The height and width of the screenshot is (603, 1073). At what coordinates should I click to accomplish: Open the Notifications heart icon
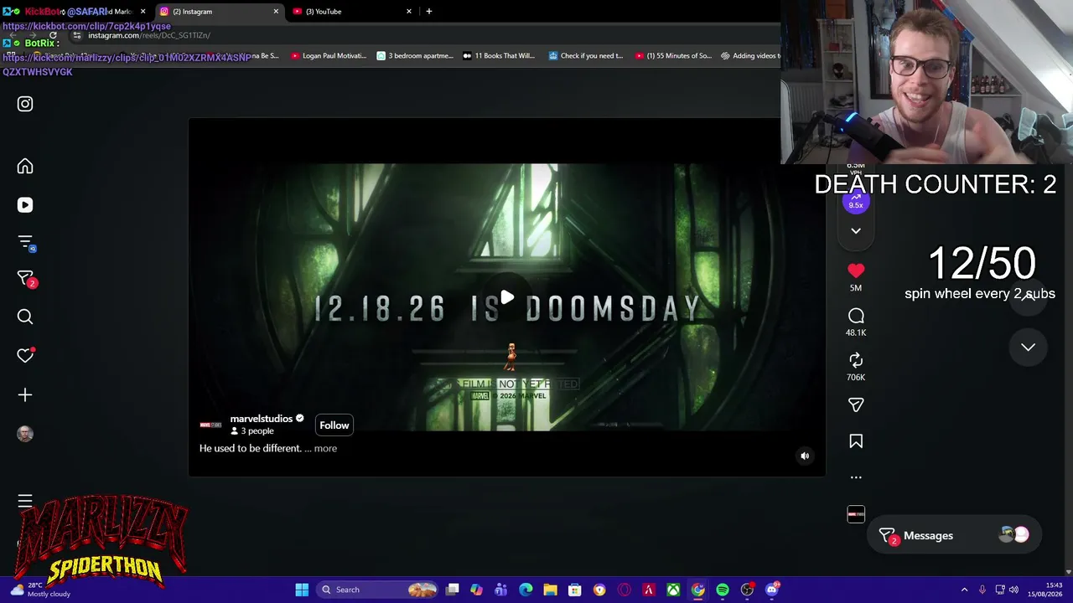tap(25, 355)
